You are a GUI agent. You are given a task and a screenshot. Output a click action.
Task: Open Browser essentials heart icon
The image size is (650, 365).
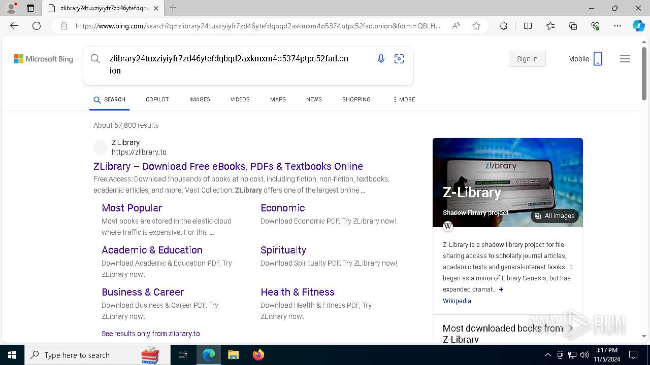[x=595, y=26]
